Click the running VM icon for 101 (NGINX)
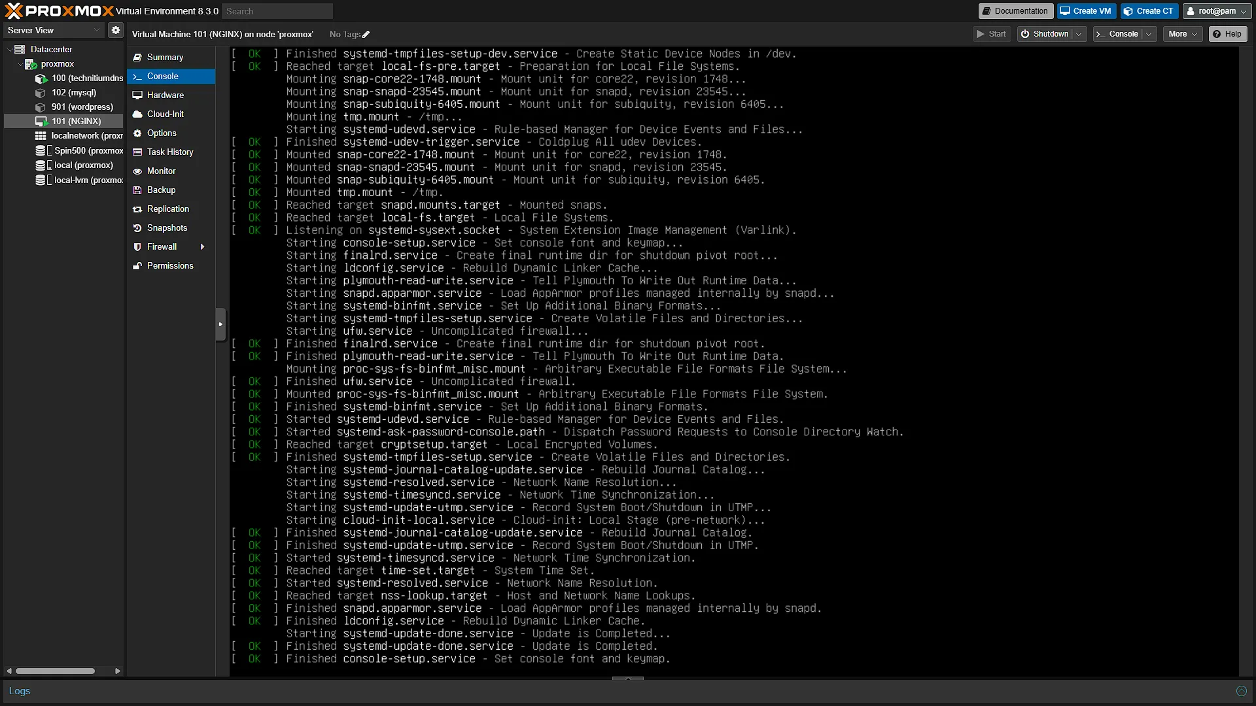 pyautogui.click(x=41, y=121)
